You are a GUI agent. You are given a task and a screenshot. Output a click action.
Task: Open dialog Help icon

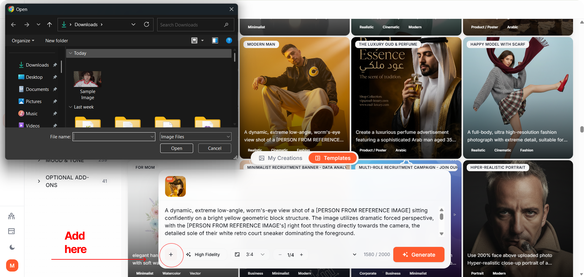(x=229, y=40)
